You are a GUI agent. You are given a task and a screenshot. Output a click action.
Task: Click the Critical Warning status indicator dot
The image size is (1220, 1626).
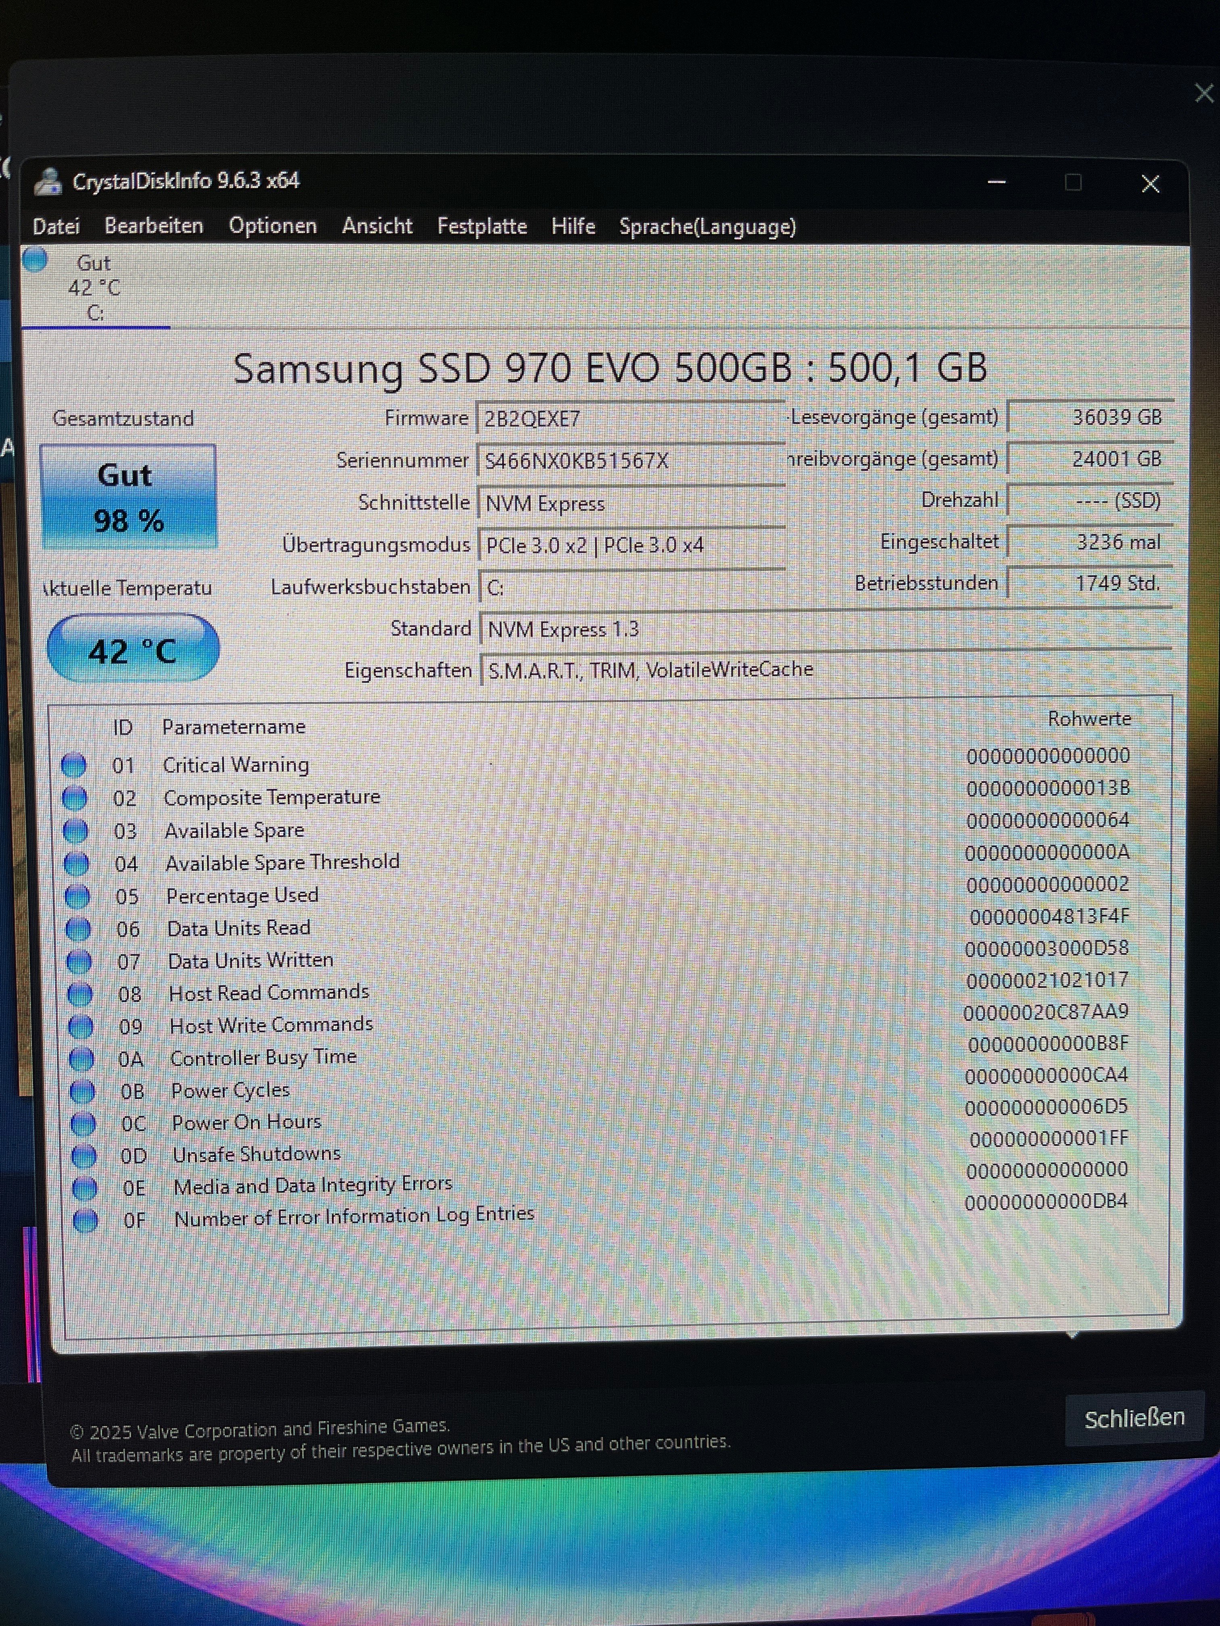coord(73,765)
